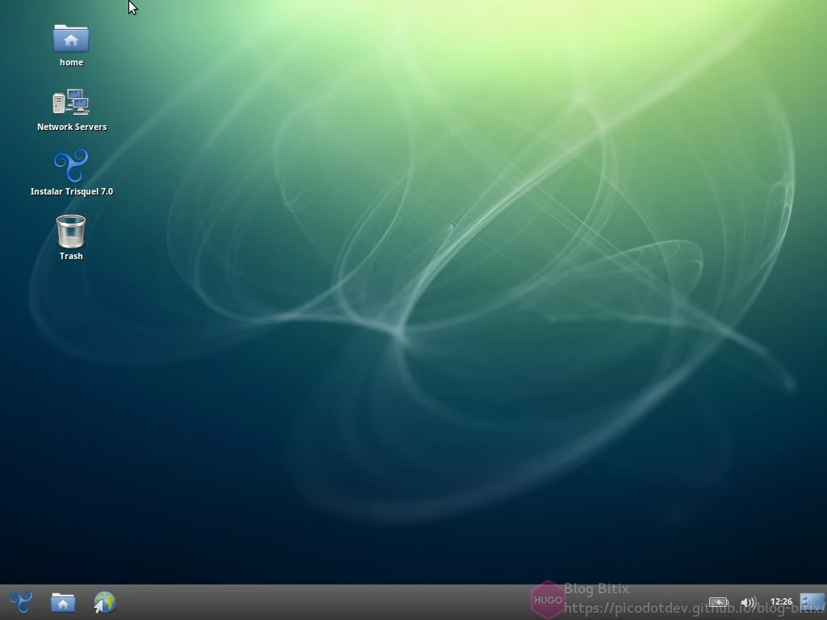Open the volume control speaker icon
The height and width of the screenshot is (620, 827).
tap(748, 602)
